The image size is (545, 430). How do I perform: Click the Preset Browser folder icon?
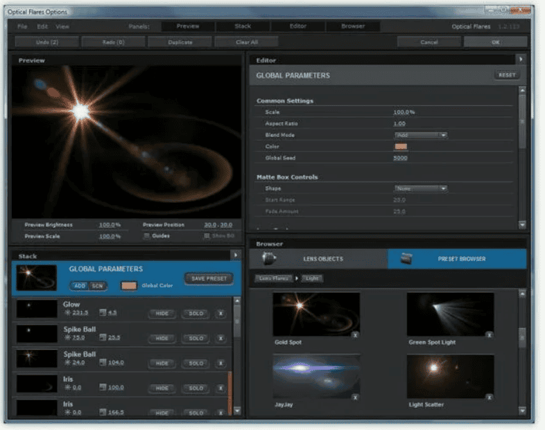pos(406,258)
